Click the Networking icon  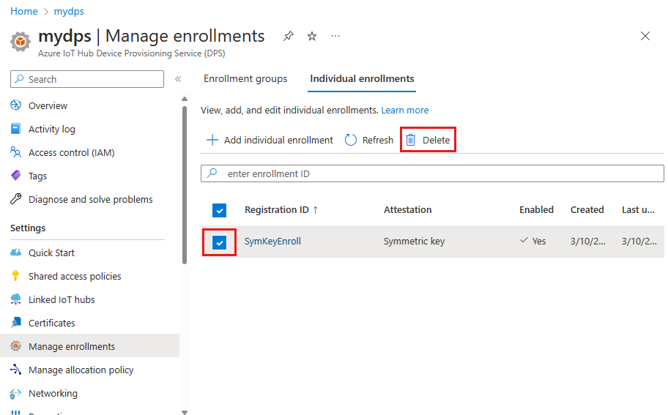[x=16, y=393]
